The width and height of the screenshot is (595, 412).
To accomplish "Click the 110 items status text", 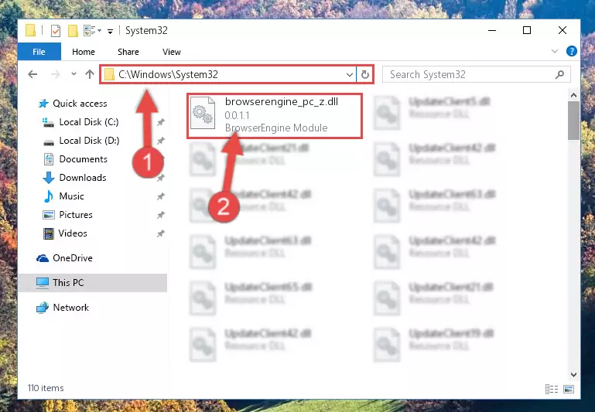I will [x=46, y=388].
